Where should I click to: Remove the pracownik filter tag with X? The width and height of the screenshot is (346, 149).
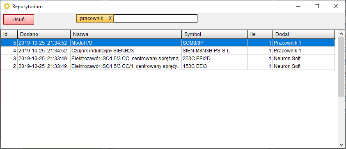tap(110, 18)
